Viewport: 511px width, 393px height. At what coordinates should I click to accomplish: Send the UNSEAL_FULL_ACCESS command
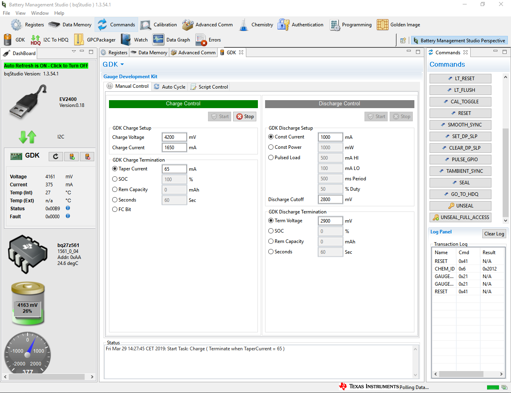[460, 217]
